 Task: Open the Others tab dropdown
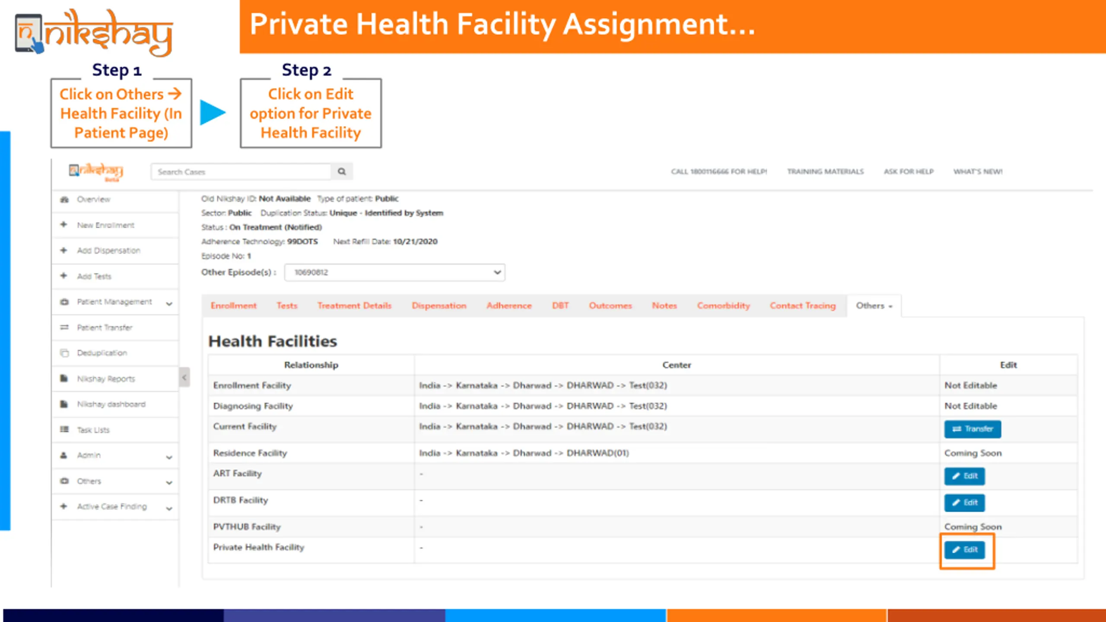pos(874,306)
